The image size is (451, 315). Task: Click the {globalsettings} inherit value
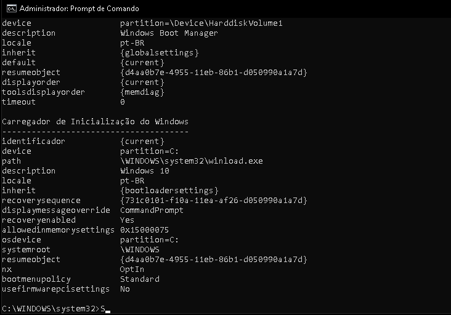160,52
